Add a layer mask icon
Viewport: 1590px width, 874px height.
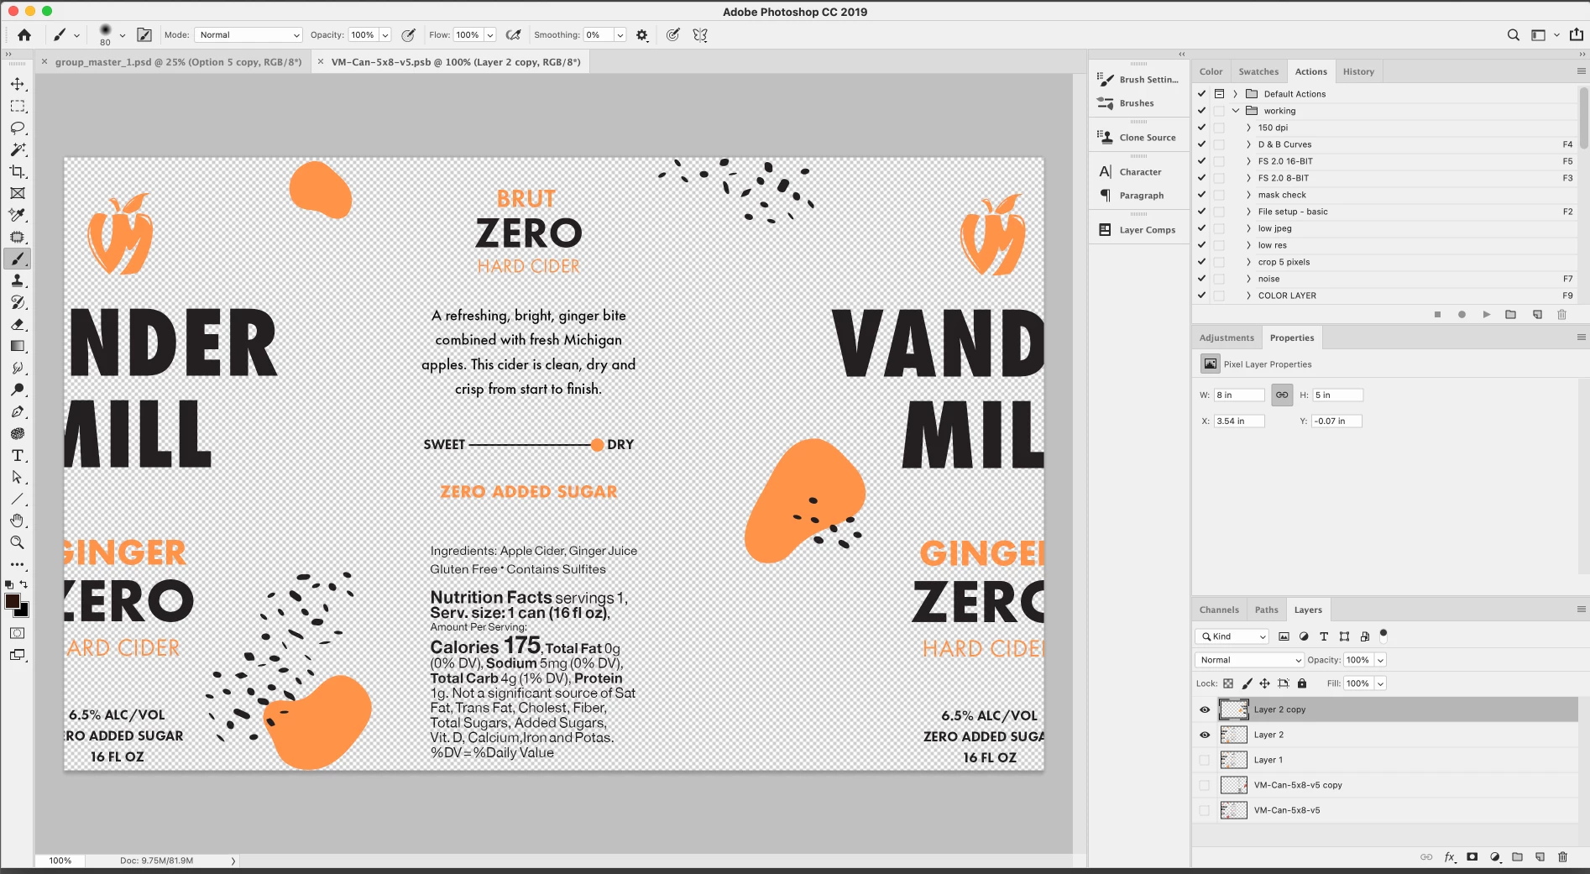click(1472, 857)
